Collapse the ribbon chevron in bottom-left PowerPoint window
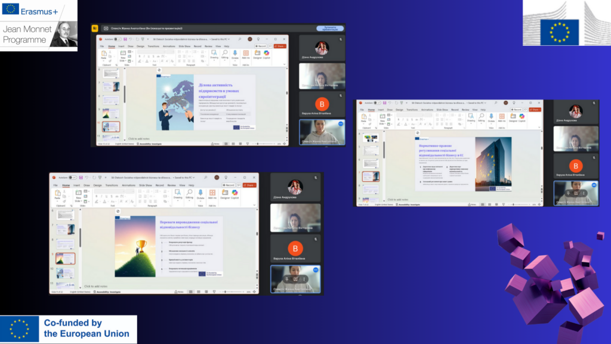611x344 pixels. (254, 205)
